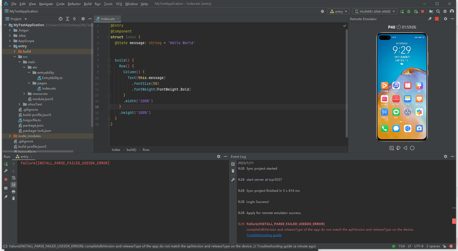
Task: Click LF line separator in status bar
Action: point(410,246)
